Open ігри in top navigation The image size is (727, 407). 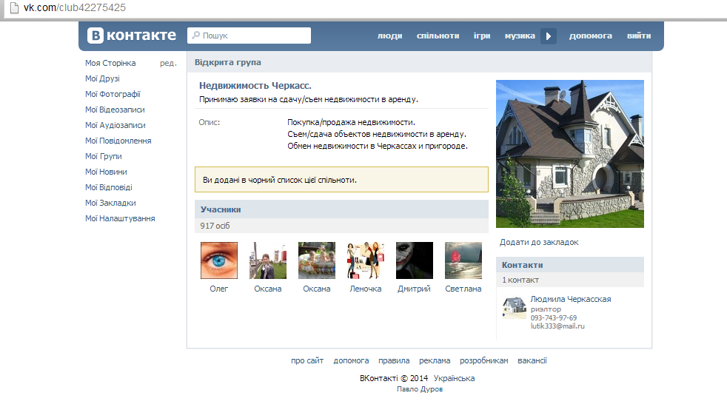point(482,36)
